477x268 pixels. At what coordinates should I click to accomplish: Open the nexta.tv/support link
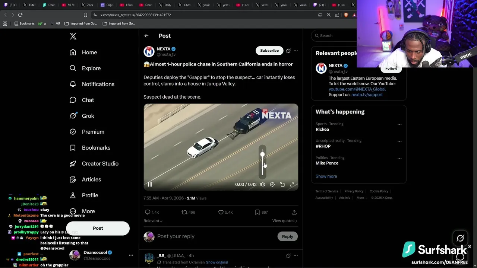(x=367, y=95)
